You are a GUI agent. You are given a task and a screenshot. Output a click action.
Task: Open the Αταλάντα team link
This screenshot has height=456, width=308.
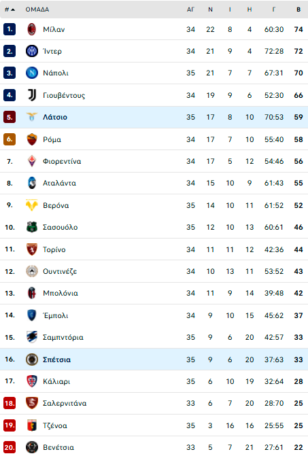point(59,183)
